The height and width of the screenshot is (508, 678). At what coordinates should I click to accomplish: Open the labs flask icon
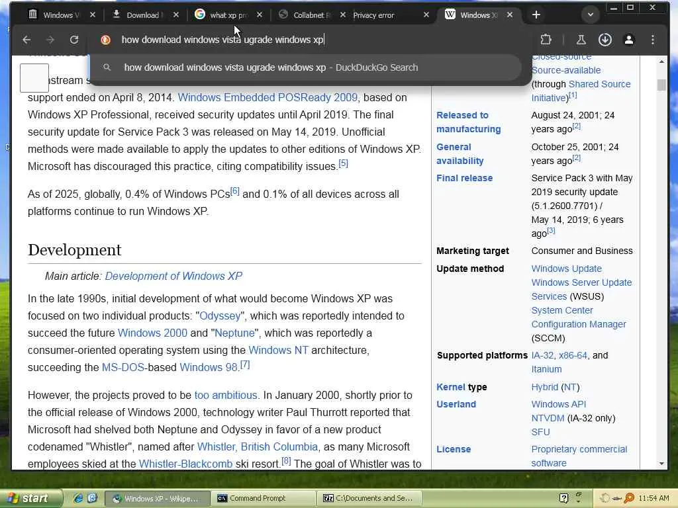[x=581, y=40]
